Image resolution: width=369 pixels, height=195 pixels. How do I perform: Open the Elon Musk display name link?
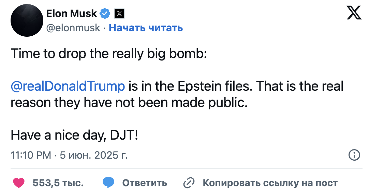pos(71,14)
